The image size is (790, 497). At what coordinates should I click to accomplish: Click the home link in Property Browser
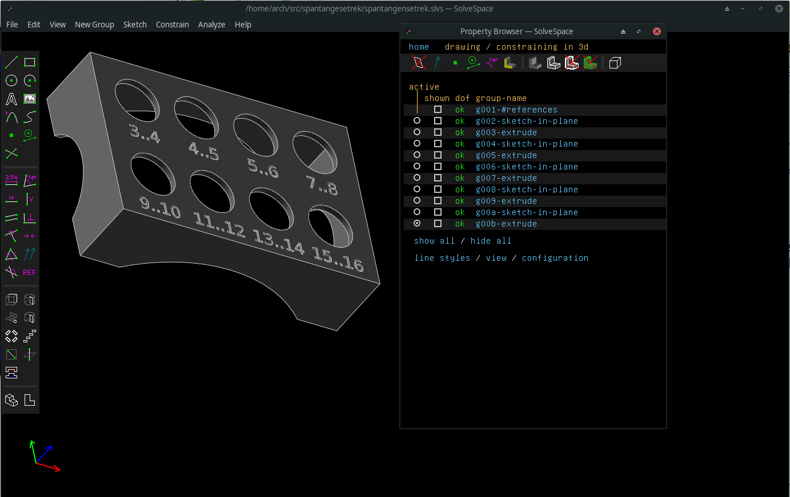[x=419, y=47]
